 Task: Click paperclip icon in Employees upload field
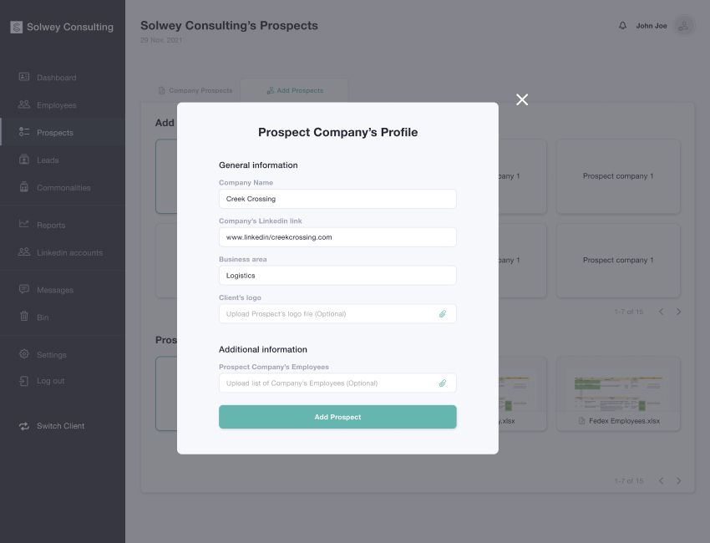443,383
